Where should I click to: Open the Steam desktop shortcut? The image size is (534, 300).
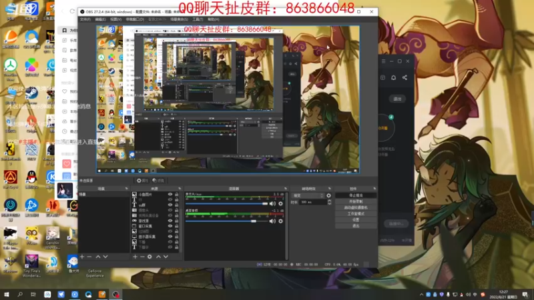(31, 95)
